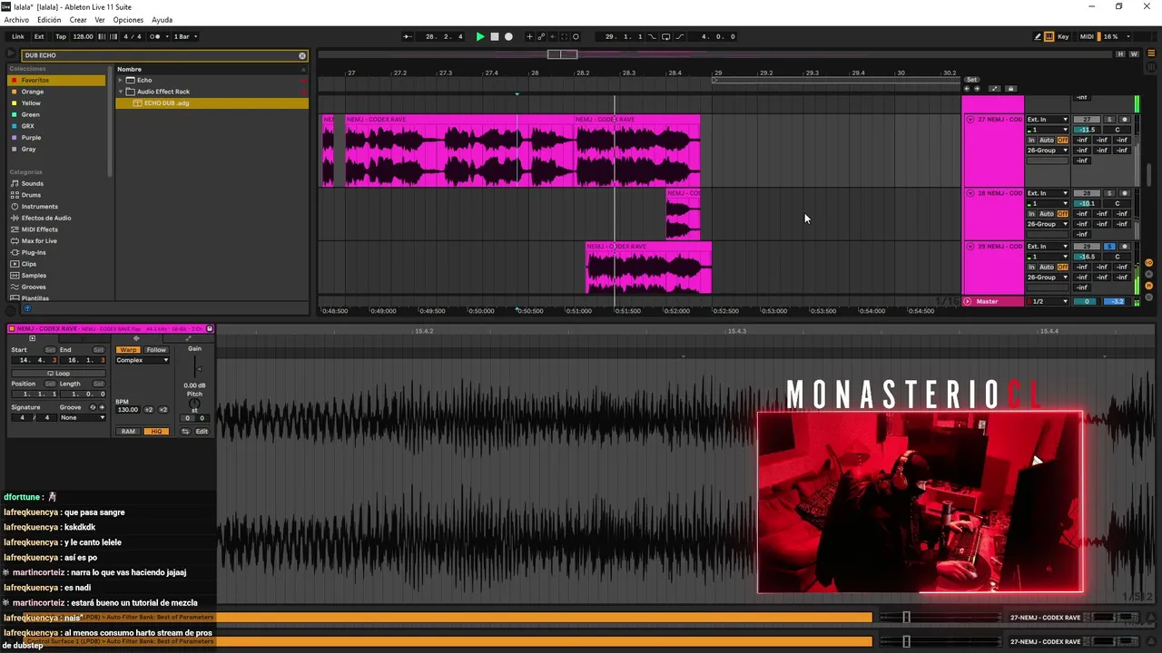The image size is (1162, 653).
Task: Select the Favorites collection
Action: 56,80
